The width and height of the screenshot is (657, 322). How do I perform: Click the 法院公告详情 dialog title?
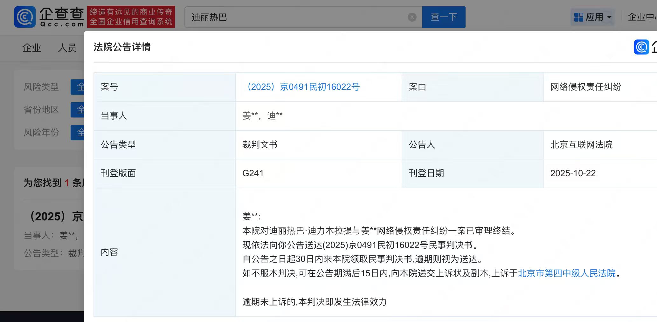coord(122,47)
